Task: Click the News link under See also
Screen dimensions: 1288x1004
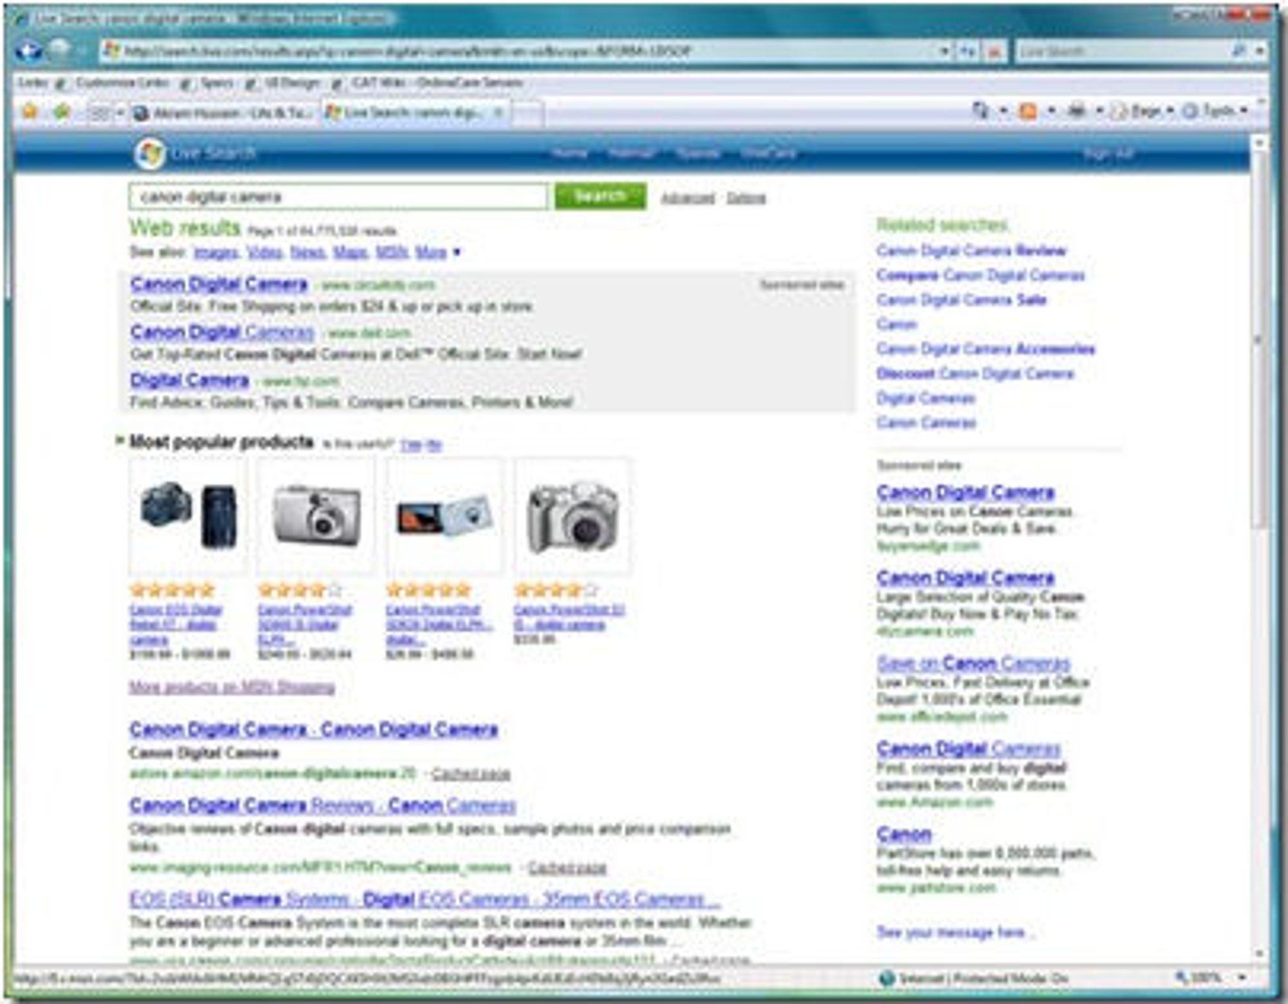Action: (x=308, y=252)
